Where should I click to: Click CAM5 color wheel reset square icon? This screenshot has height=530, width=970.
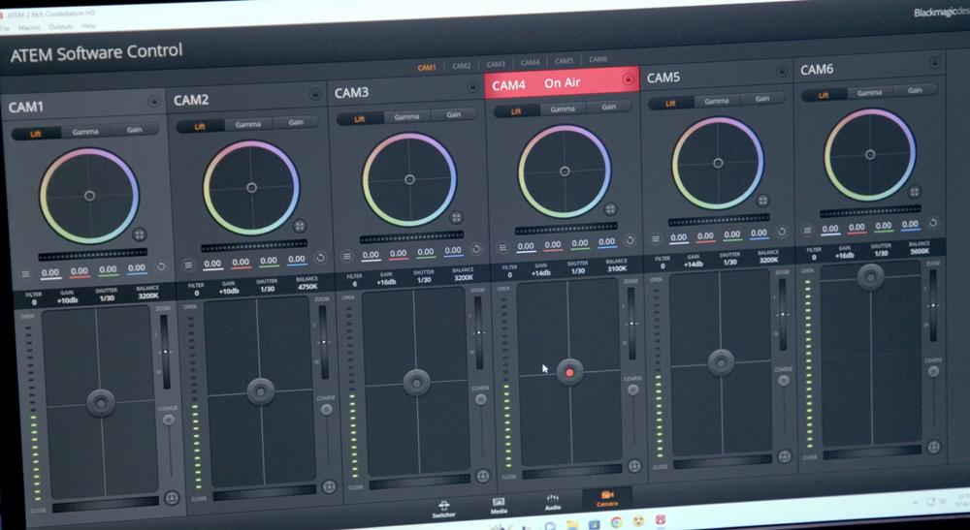(x=762, y=201)
